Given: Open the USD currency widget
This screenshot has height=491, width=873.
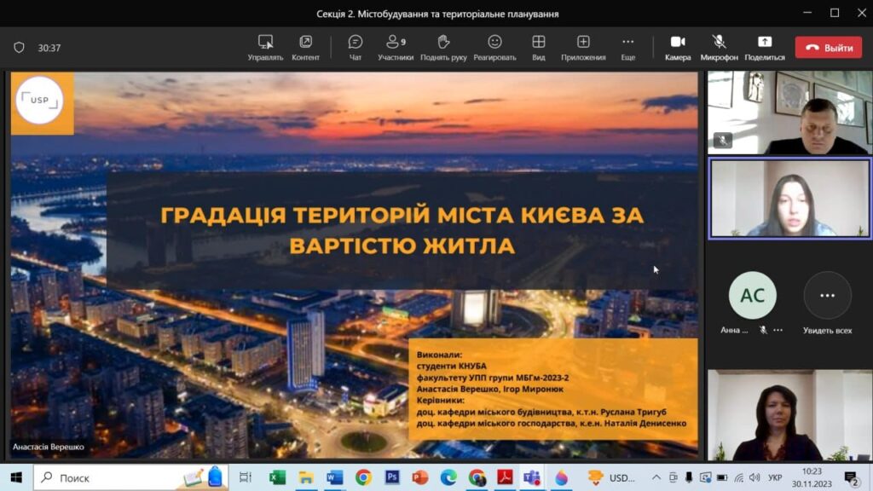Looking at the screenshot, I should pyautogui.click(x=611, y=477).
